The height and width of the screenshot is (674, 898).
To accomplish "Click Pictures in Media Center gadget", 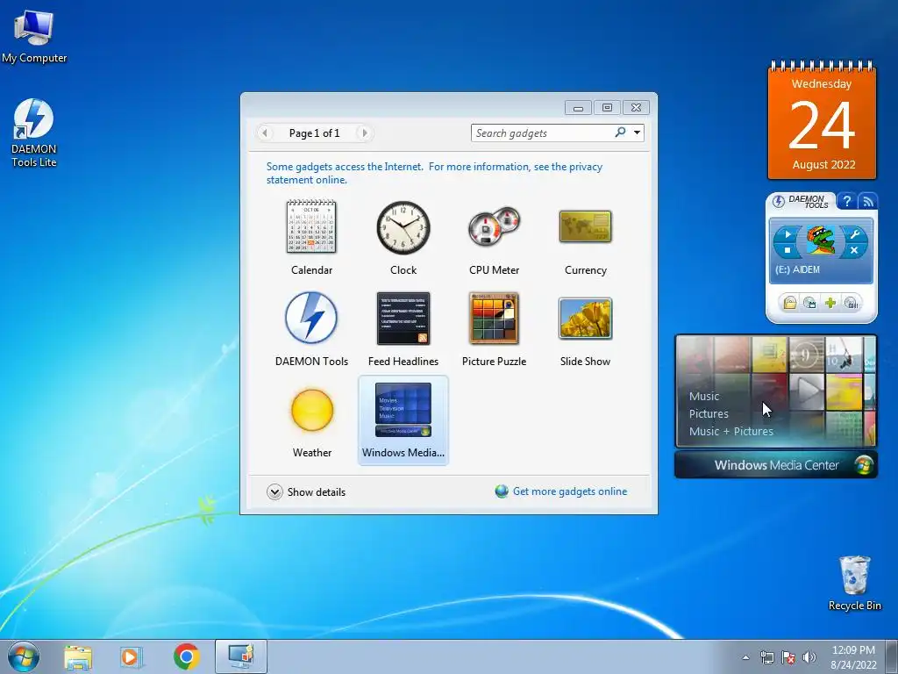I will click(709, 414).
